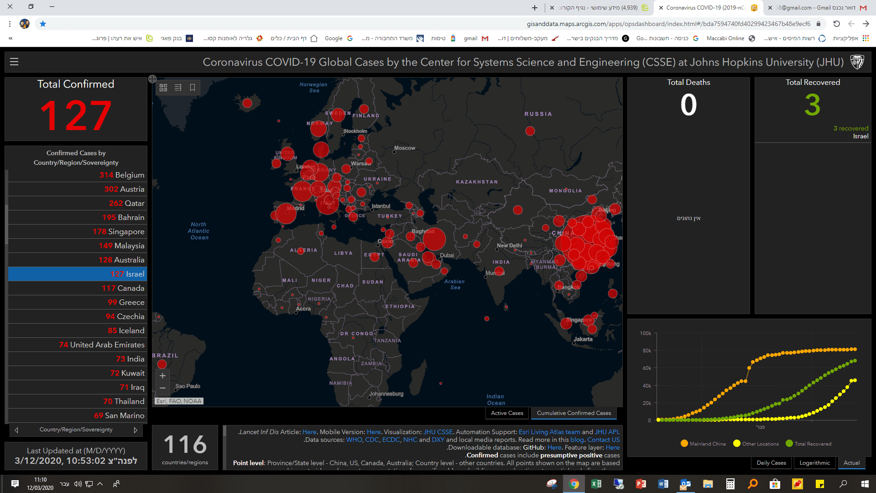876x493 pixels.
Task: Go to previous Country/Region list page
Action: (16, 430)
